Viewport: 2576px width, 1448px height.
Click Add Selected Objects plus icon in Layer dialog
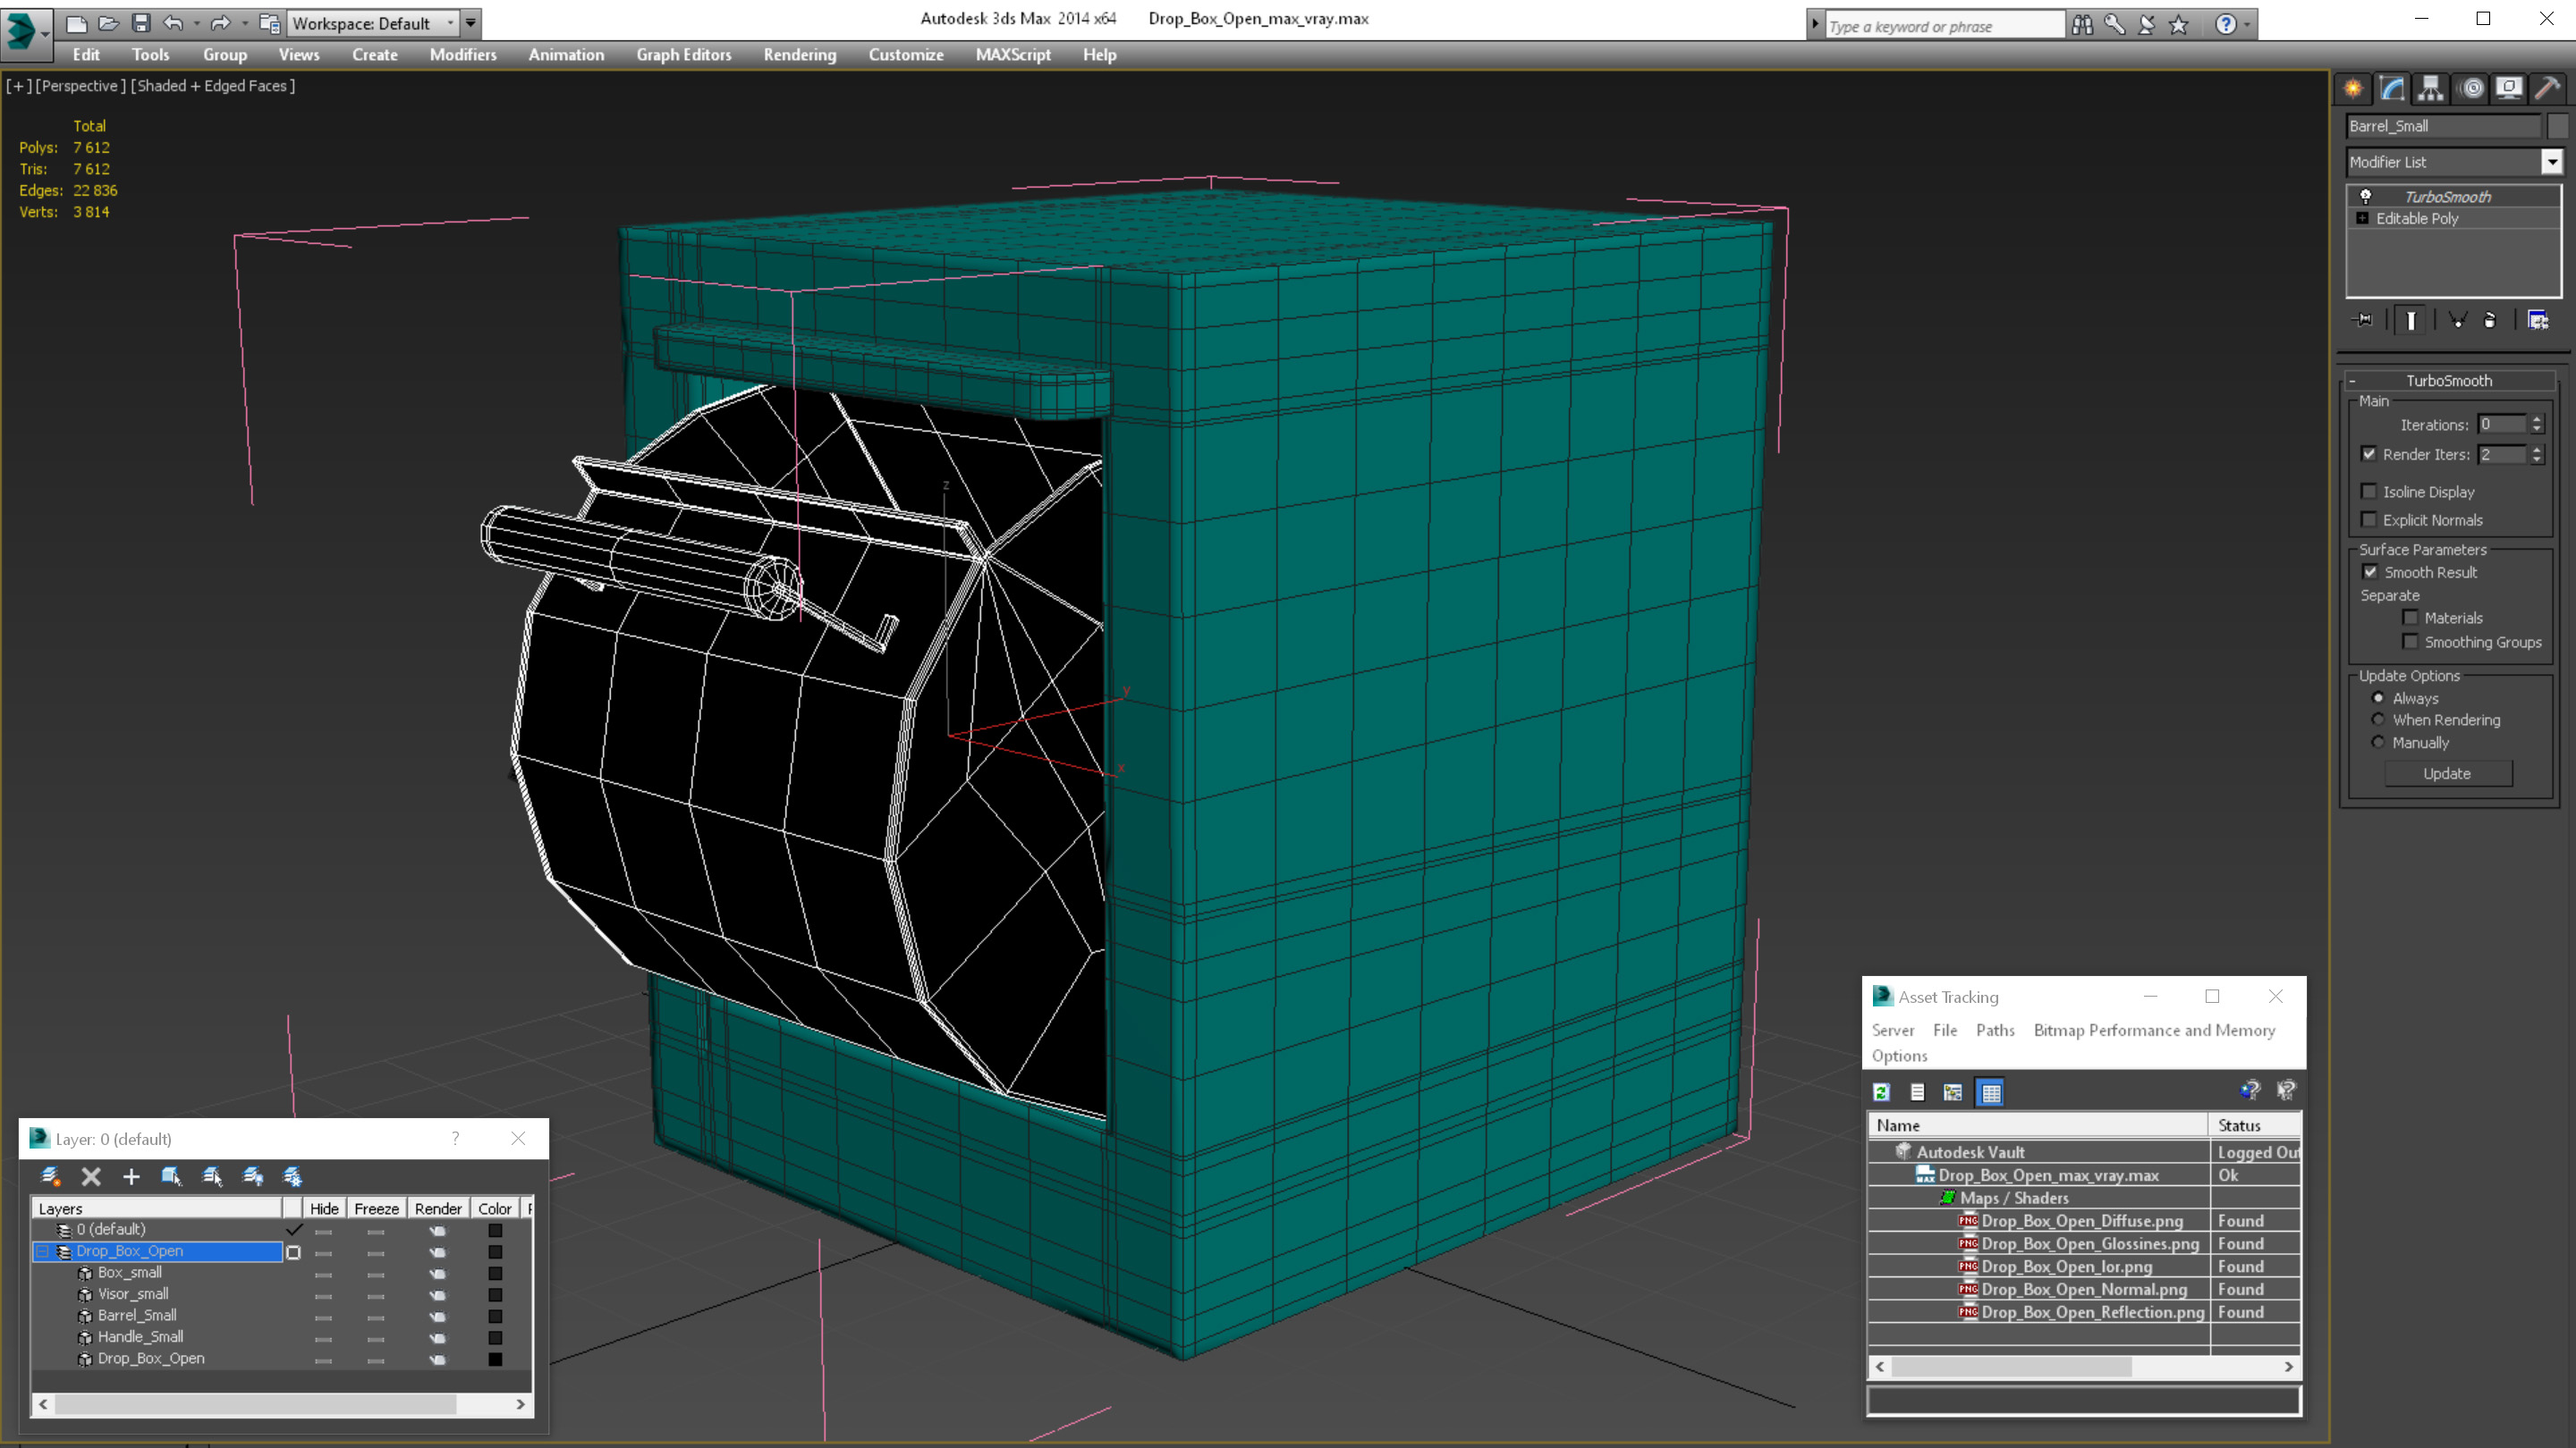pos(131,1176)
